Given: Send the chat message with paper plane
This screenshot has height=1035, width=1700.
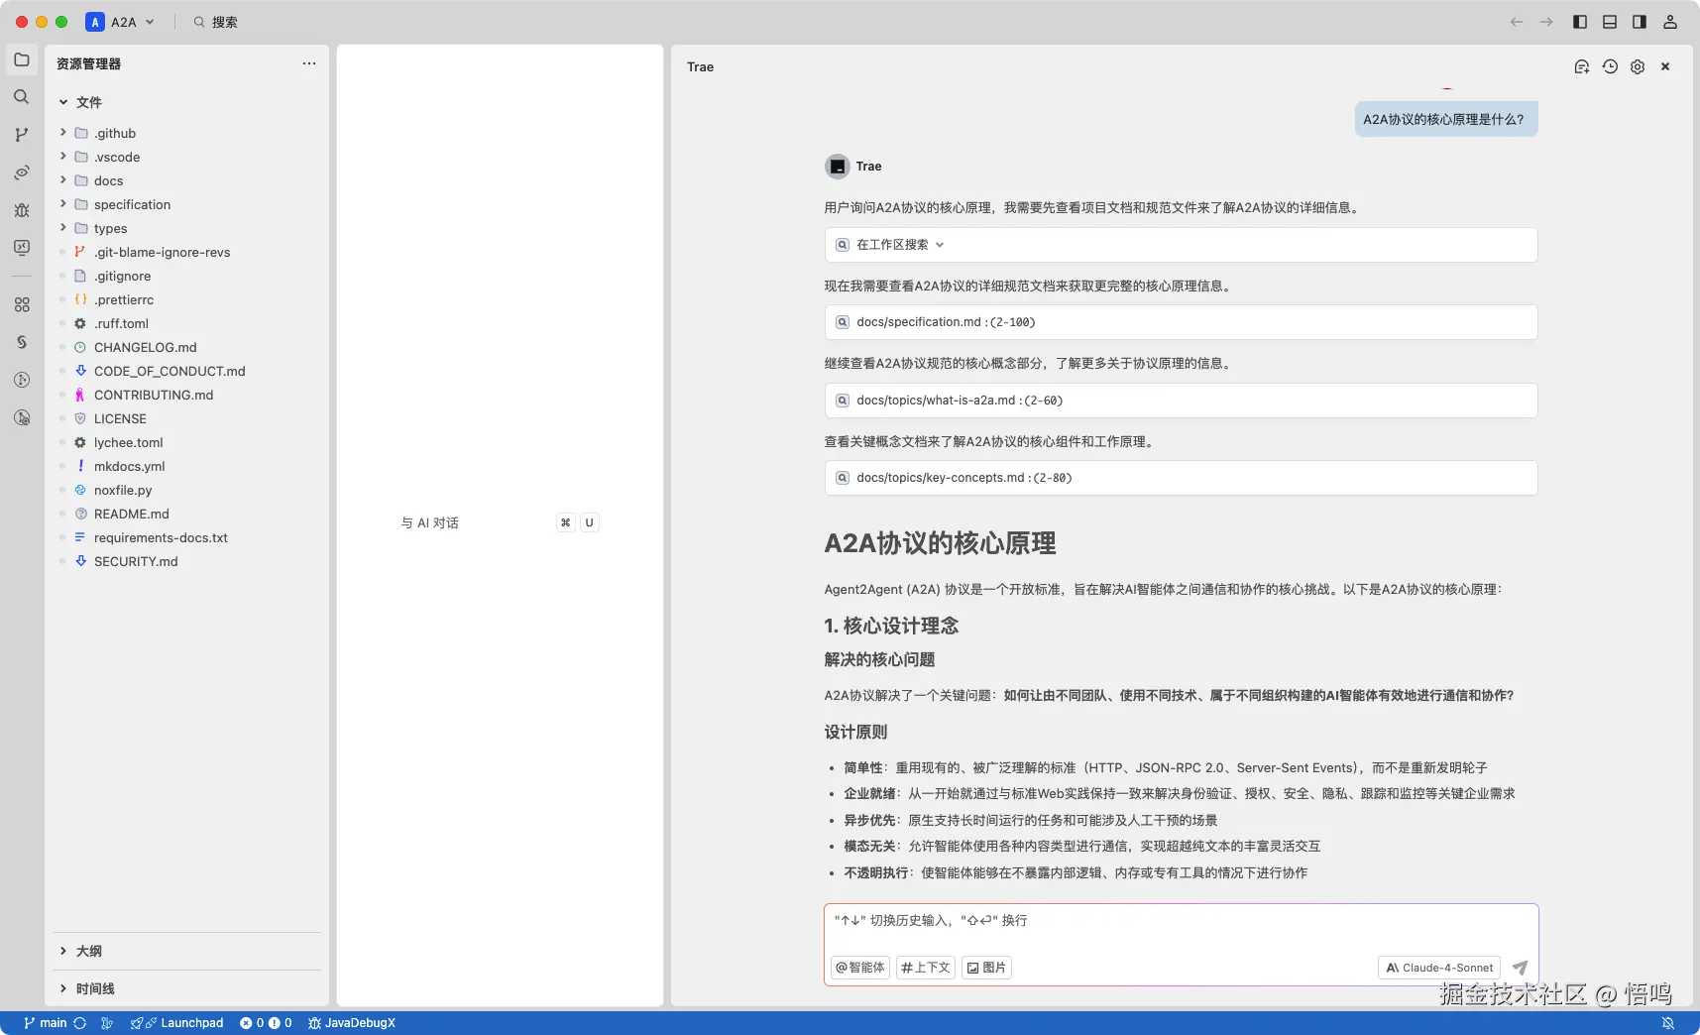Looking at the screenshot, I should pyautogui.click(x=1520, y=968).
